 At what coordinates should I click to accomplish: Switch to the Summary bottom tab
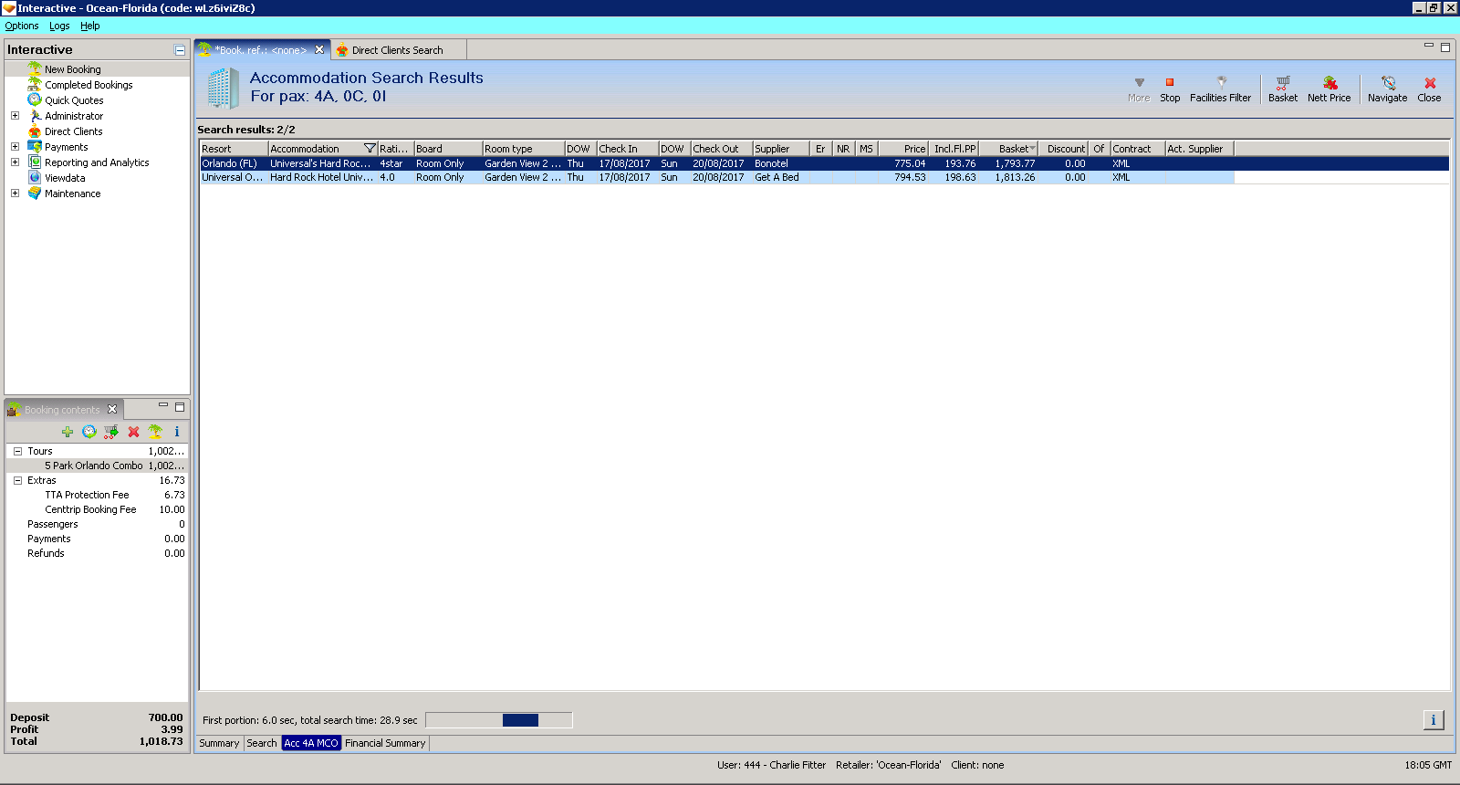click(219, 743)
